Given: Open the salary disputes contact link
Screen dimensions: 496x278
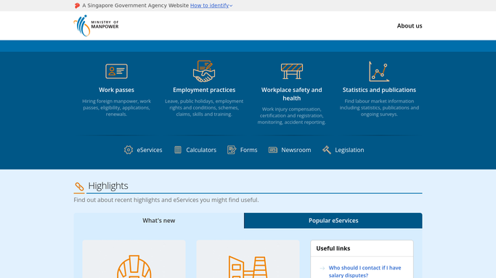Looking at the screenshot, I should [x=365, y=271].
